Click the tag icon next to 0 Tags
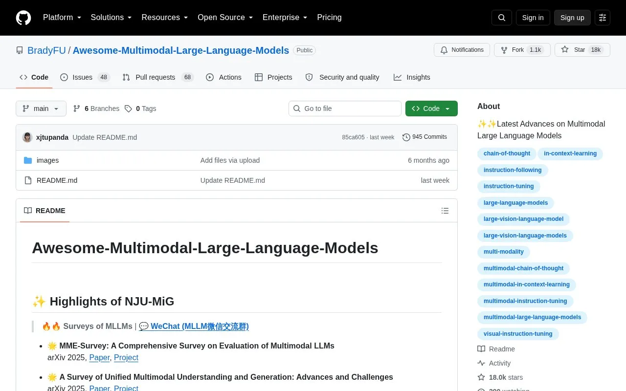626x391 pixels. tap(128, 109)
